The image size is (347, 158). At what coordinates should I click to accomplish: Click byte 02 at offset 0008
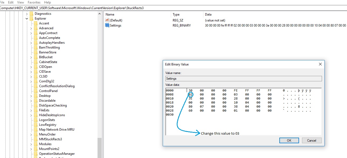(x=190, y=94)
